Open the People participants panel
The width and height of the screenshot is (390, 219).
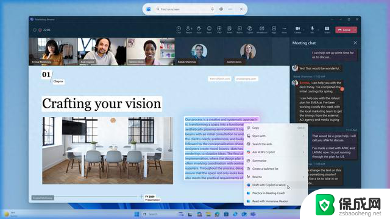189,30
